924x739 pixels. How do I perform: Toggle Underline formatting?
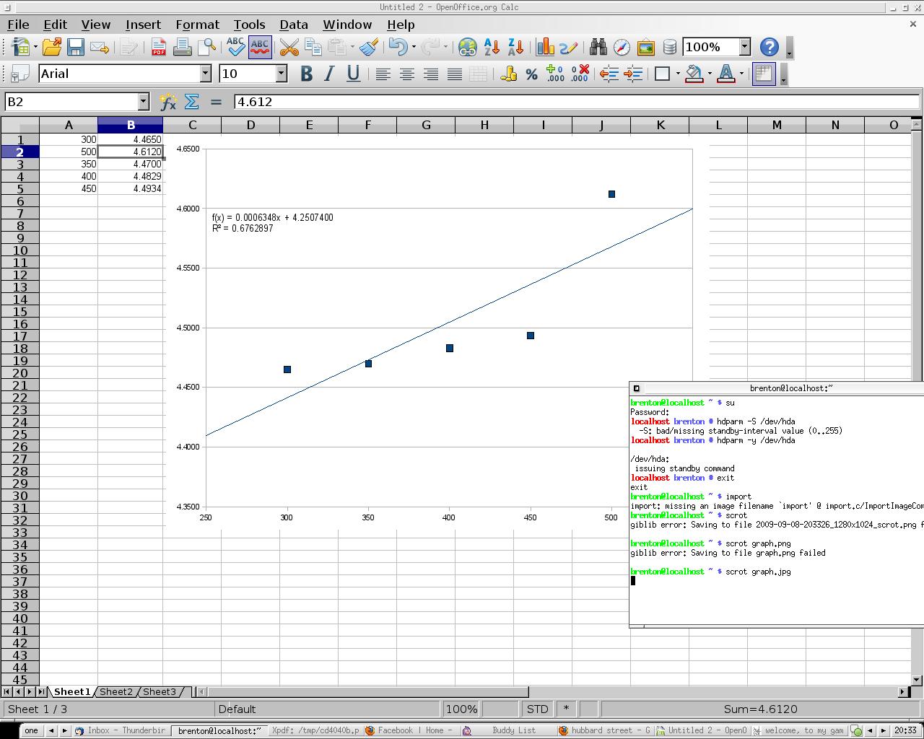click(353, 74)
